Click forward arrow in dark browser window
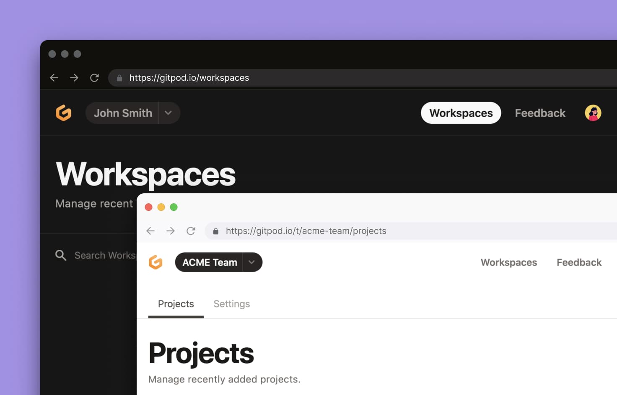The image size is (617, 395). [x=74, y=78]
